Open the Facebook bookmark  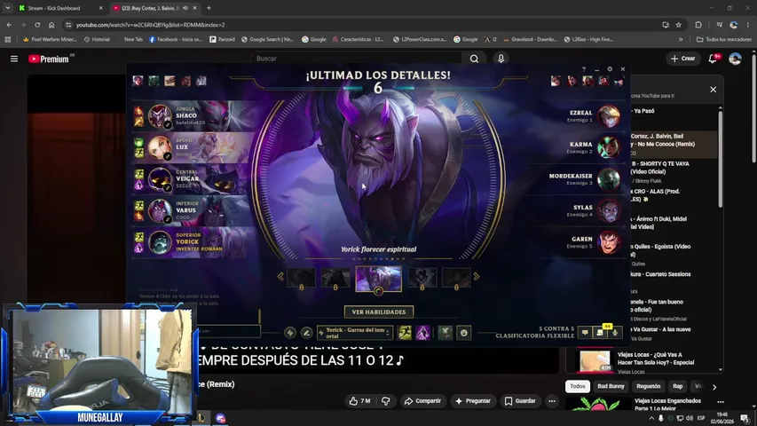176,40
